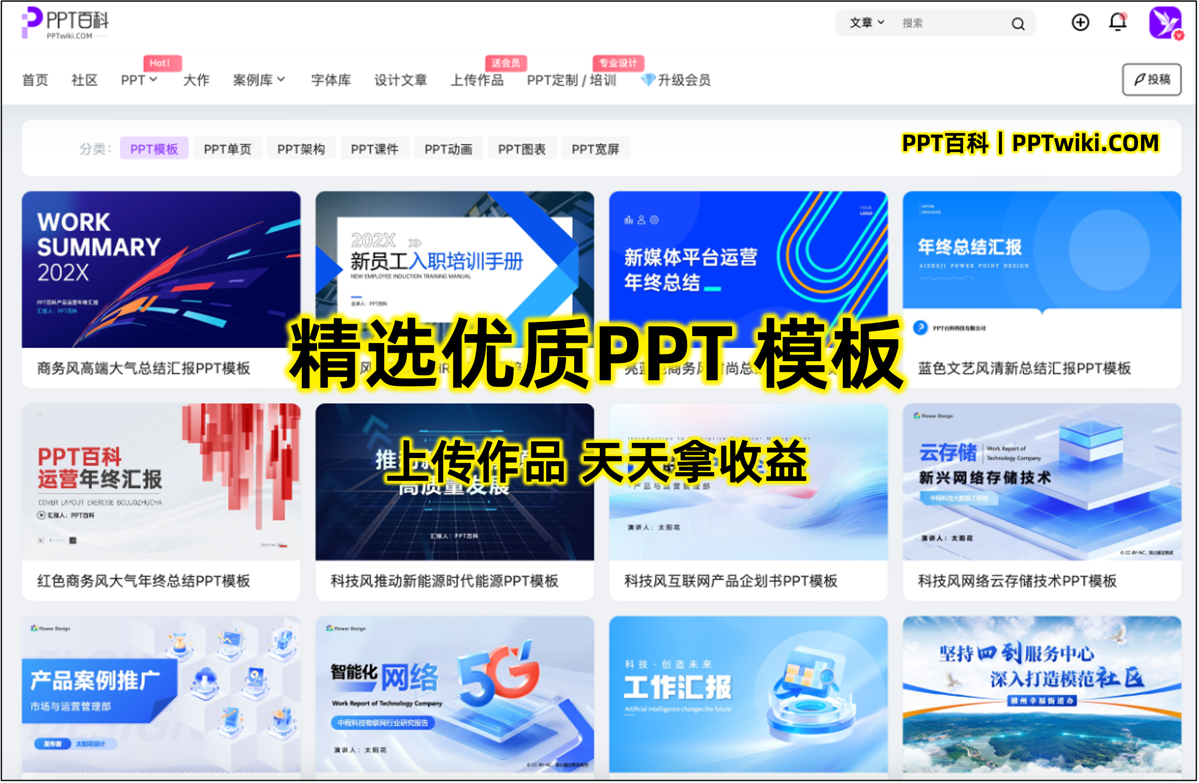Select the PPT课件 category tab
Screen dimensions: 1199x783
tap(375, 148)
